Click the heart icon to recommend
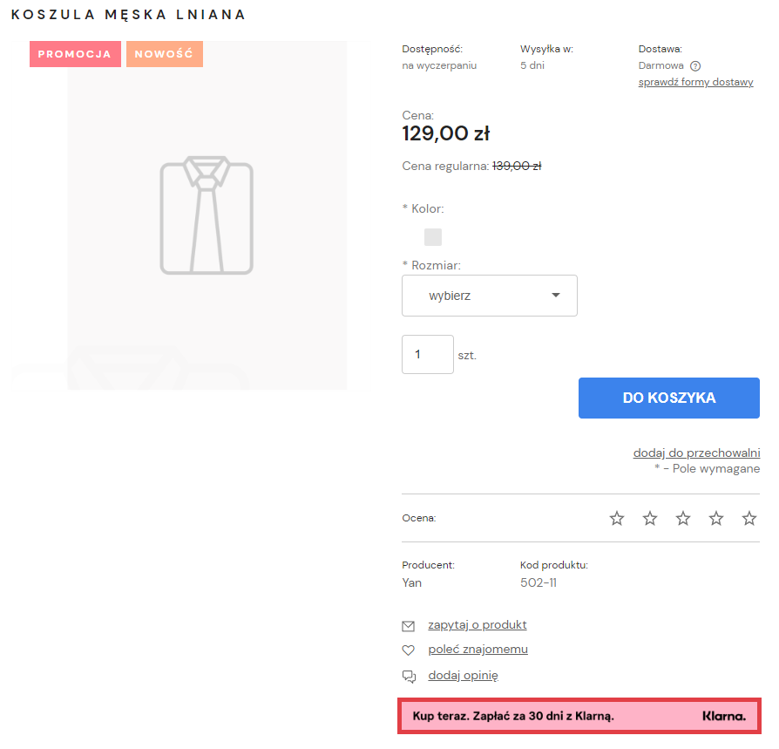 coord(408,650)
